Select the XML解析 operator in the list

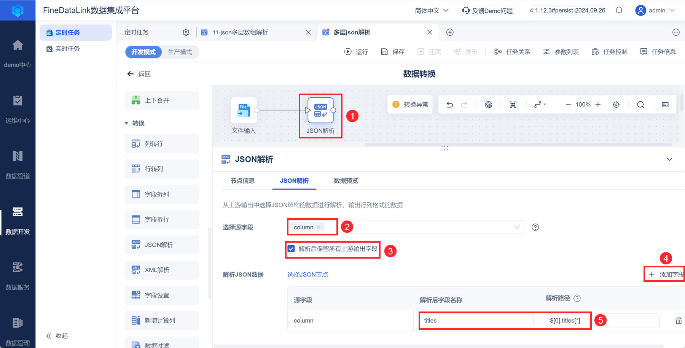click(x=162, y=270)
